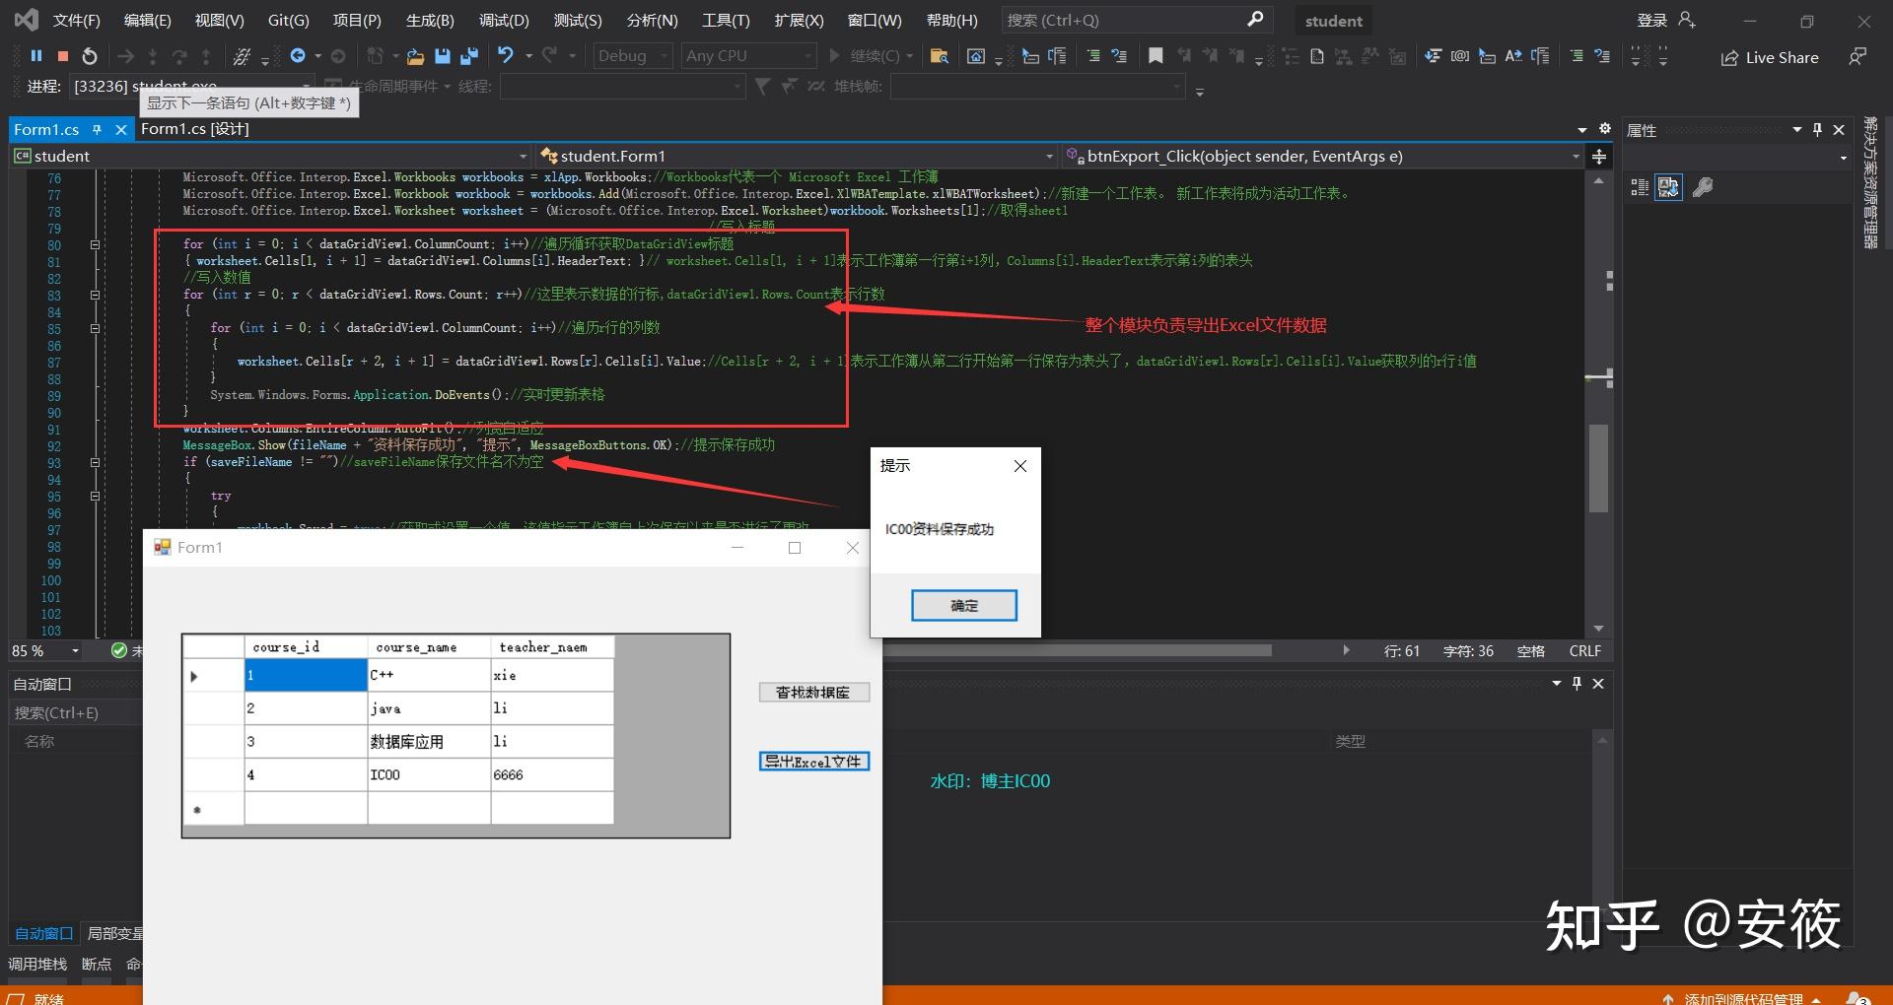Screen dimensions: 1893x1005
Task: Switch to the Form1.cs [设计] tab
Action: [194, 129]
